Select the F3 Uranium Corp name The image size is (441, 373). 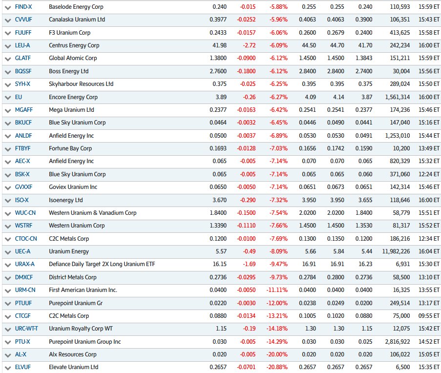69,33
